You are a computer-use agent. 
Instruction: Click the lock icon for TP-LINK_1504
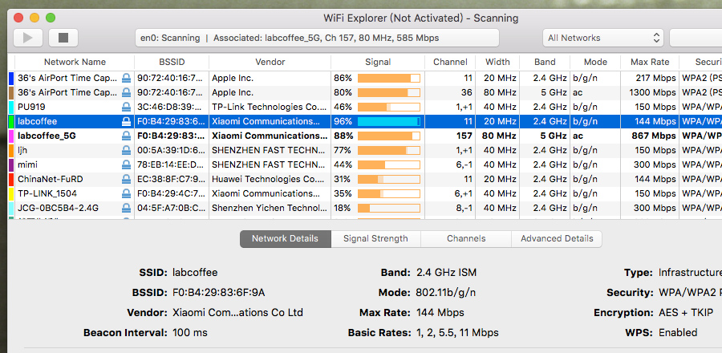[x=126, y=193]
